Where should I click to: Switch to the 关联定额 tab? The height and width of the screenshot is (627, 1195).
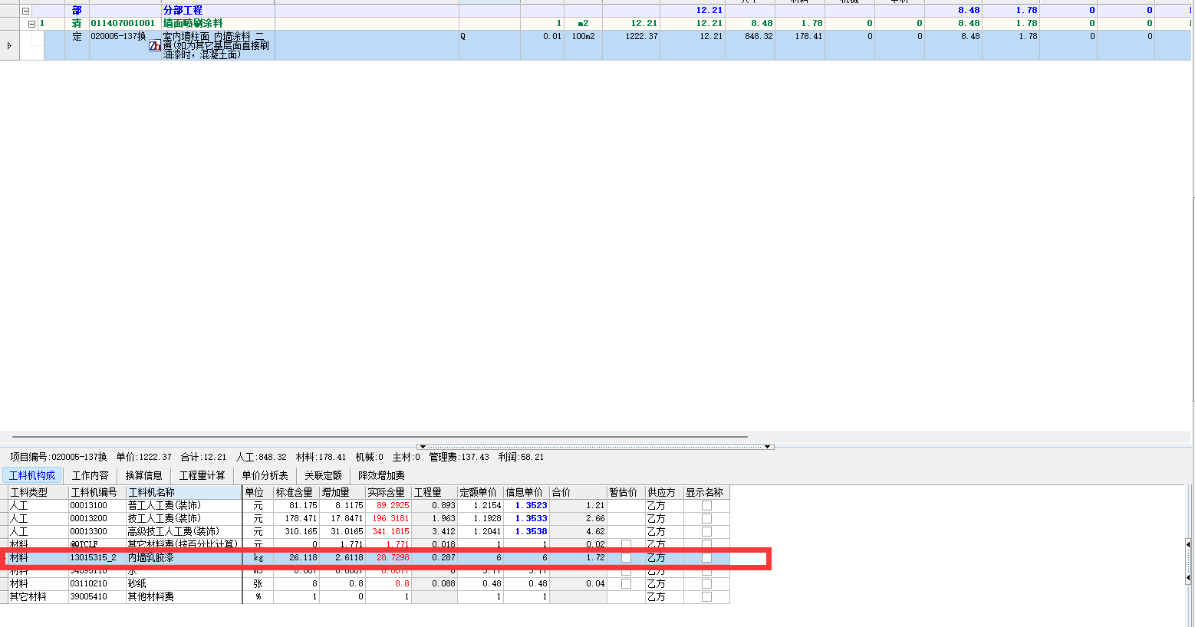(323, 475)
